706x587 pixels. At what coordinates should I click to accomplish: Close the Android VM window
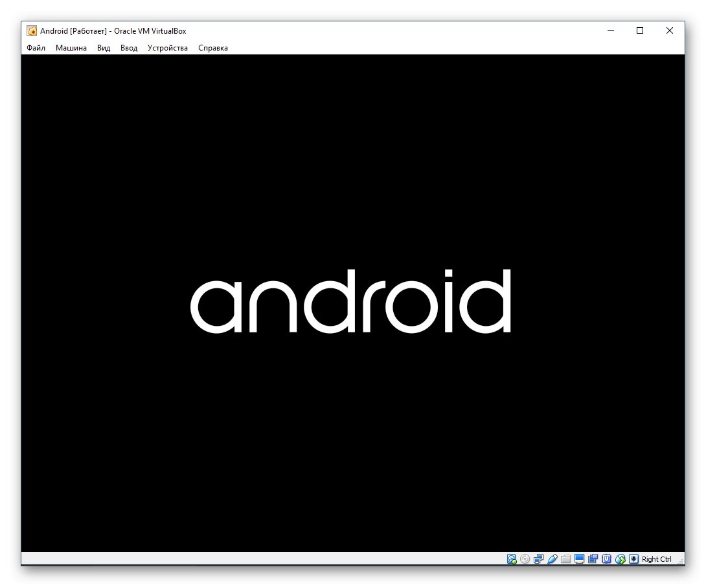[670, 30]
